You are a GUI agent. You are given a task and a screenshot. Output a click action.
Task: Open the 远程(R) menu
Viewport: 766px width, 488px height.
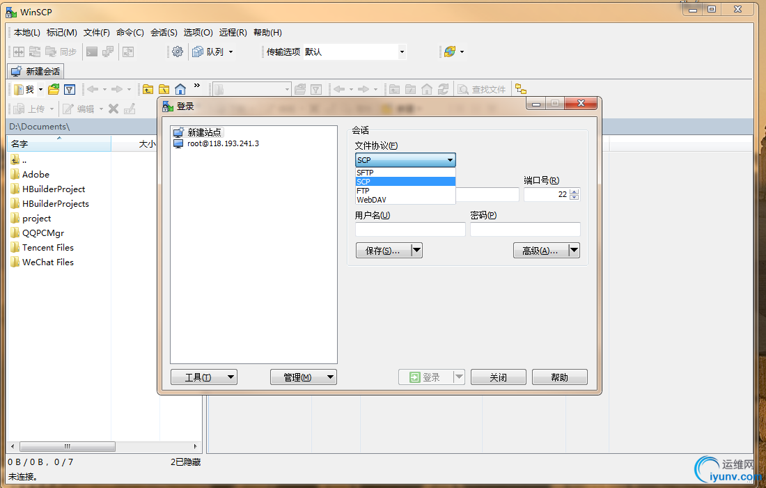(x=233, y=32)
